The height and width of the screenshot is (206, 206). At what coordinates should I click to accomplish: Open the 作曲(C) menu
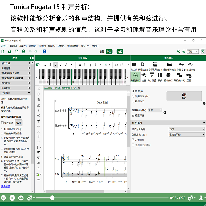click(52, 46)
